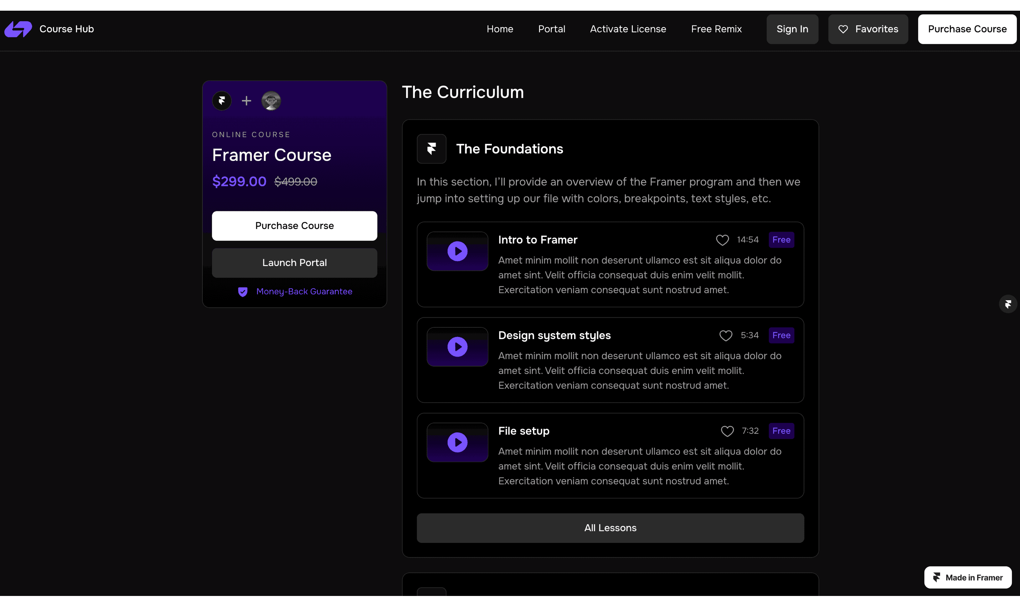Screen dimensions: 1020x607
Task: Click the Made in Framer badge
Action: [968, 577]
